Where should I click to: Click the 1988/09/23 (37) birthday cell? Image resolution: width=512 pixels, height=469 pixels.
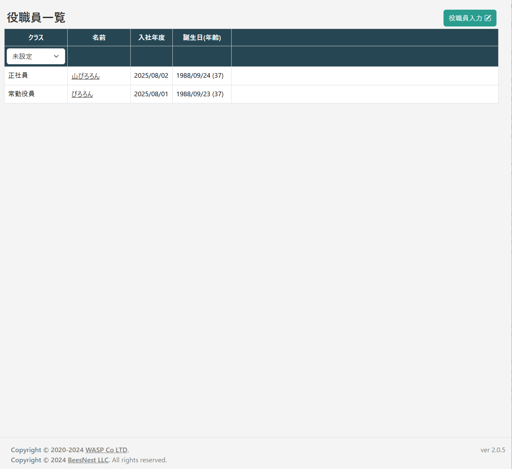point(200,94)
